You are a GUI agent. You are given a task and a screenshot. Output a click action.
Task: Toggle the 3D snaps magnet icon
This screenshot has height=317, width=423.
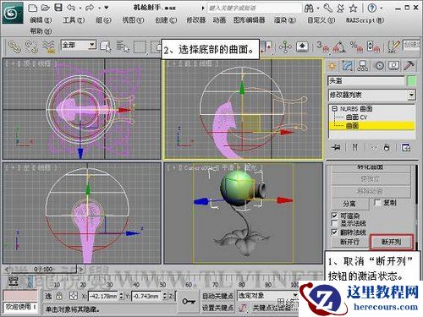tap(323, 46)
